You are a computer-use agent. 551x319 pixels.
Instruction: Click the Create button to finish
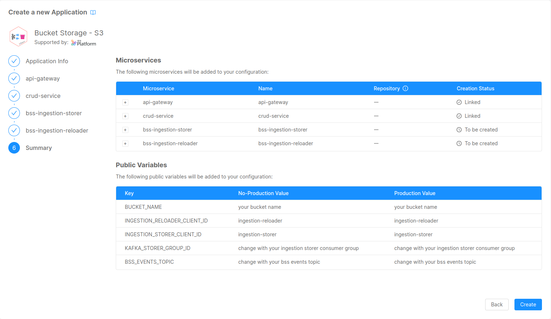point(528,305)
